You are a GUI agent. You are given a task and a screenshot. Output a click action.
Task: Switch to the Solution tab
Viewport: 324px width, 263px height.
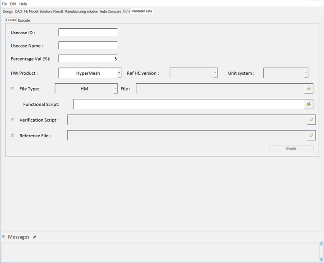(45, 12)
